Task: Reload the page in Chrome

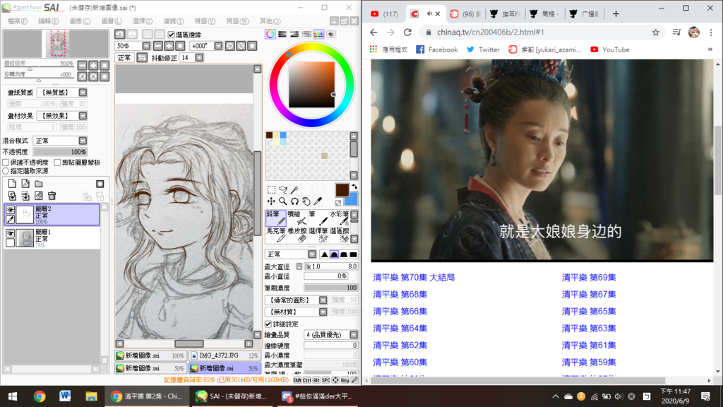Action: coord(407,33)
